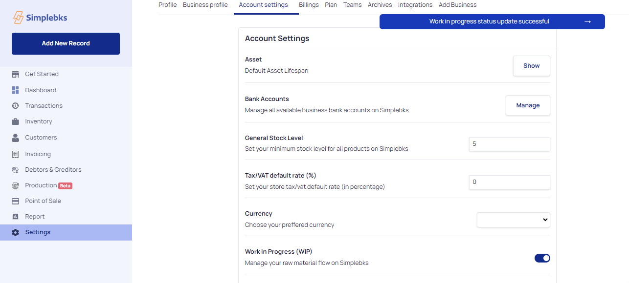Click Manage for Bank Accounts
Screen dimensions: 629x283
coord(528,105)
